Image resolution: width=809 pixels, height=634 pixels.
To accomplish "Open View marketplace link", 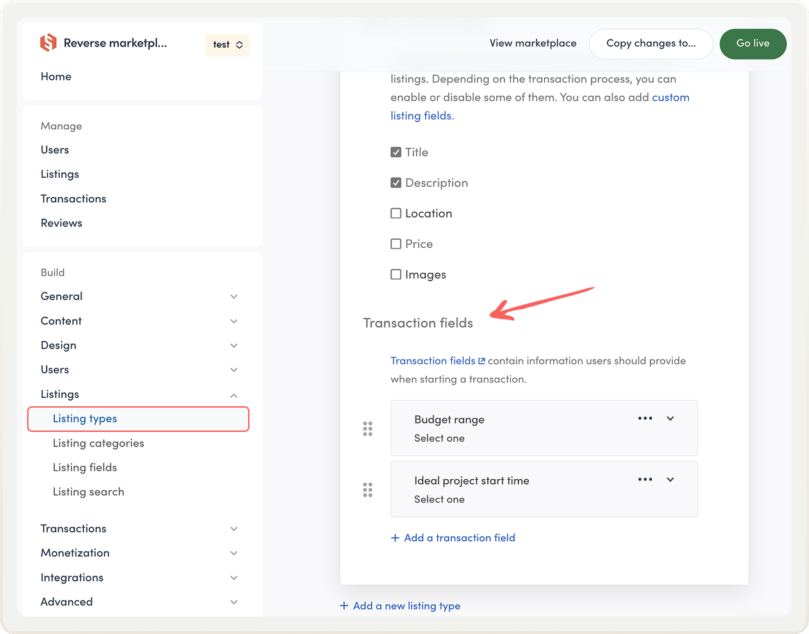I will pos(533,43).
